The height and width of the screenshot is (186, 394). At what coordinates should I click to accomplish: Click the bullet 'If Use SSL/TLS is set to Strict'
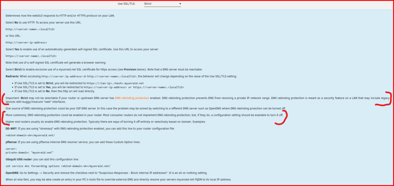tap(79, 83)
